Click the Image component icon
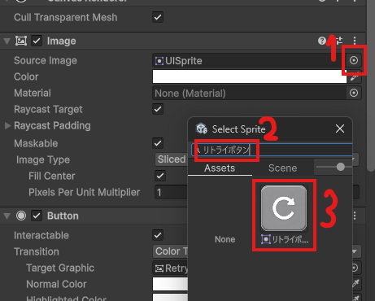 tap(21, 41)
